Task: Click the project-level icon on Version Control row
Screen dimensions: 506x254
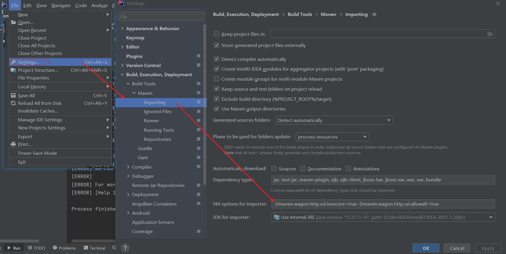Action: [199, 65]
